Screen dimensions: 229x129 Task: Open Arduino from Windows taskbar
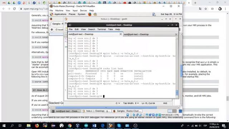[86, 126]
